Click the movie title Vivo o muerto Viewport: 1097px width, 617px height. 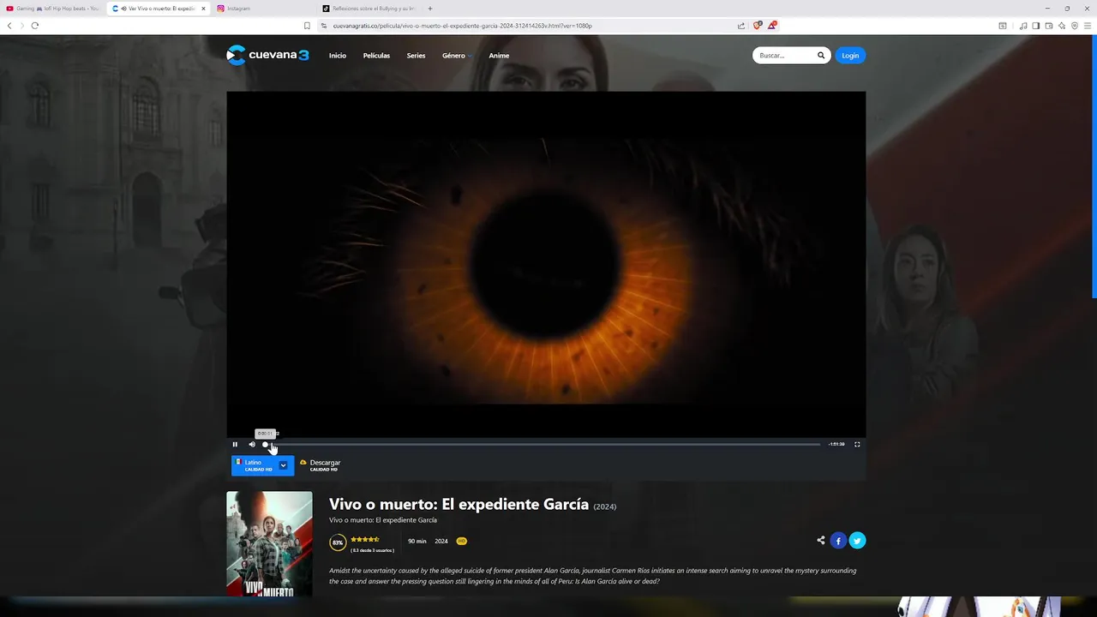point(459,504)
